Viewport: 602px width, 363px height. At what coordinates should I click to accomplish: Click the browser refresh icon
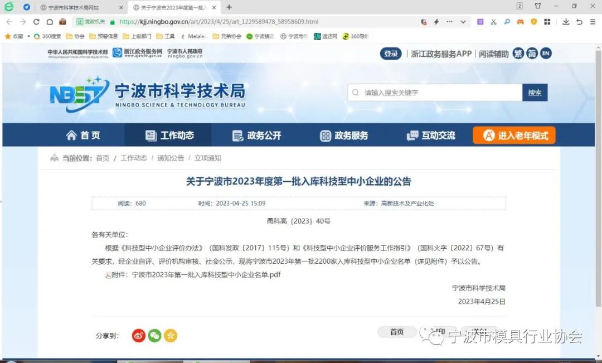click(36, 22)
